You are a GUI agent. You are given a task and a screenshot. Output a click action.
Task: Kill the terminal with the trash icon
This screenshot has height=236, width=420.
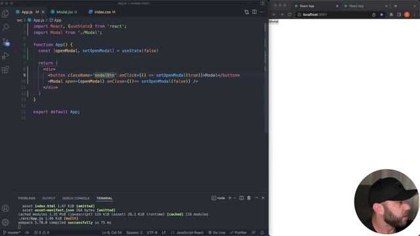pyautogui.click(x=249, y=198)
